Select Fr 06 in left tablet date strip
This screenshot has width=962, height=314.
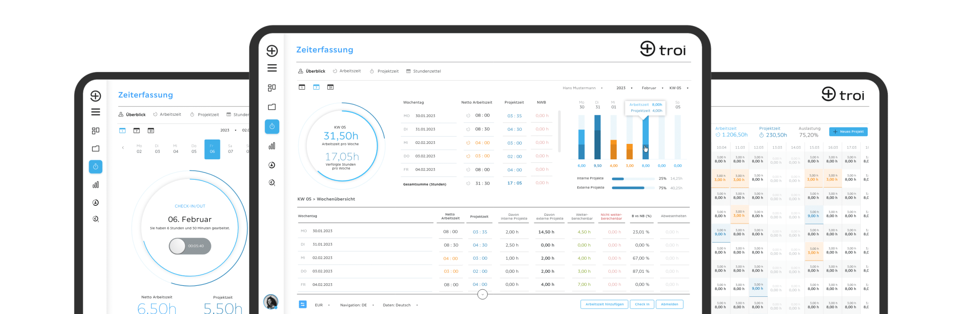click(x=212, y=149)
